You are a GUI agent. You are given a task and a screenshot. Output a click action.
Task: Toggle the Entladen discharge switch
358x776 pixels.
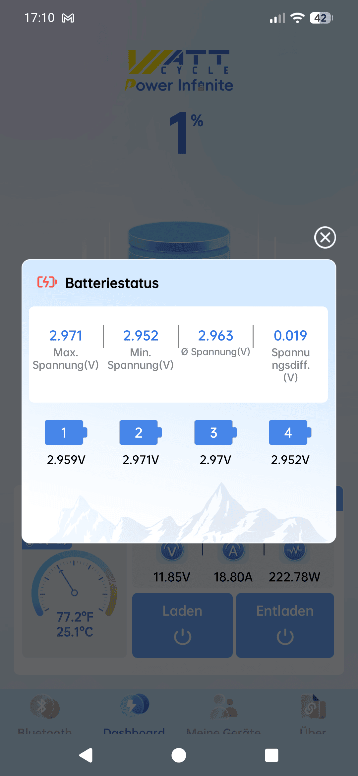pos(285,625)
